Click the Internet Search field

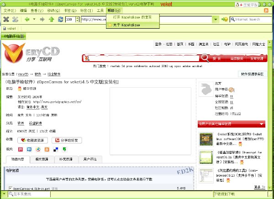(x=251, y=19)
